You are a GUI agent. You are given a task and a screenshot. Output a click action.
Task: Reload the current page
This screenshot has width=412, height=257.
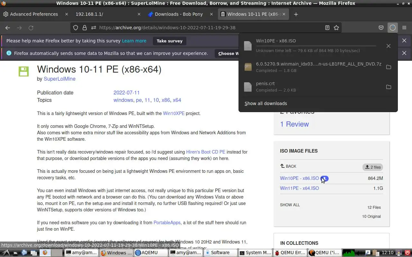[31, 28]
